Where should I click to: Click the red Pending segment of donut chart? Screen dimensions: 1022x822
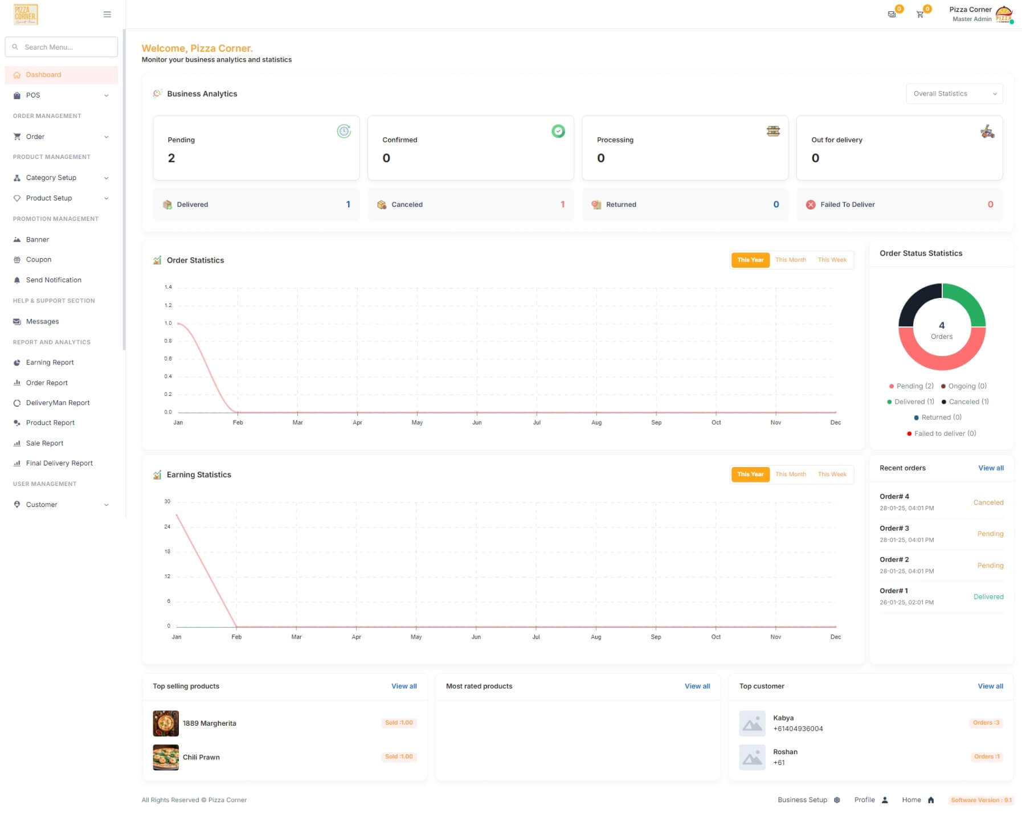point(942,354)
